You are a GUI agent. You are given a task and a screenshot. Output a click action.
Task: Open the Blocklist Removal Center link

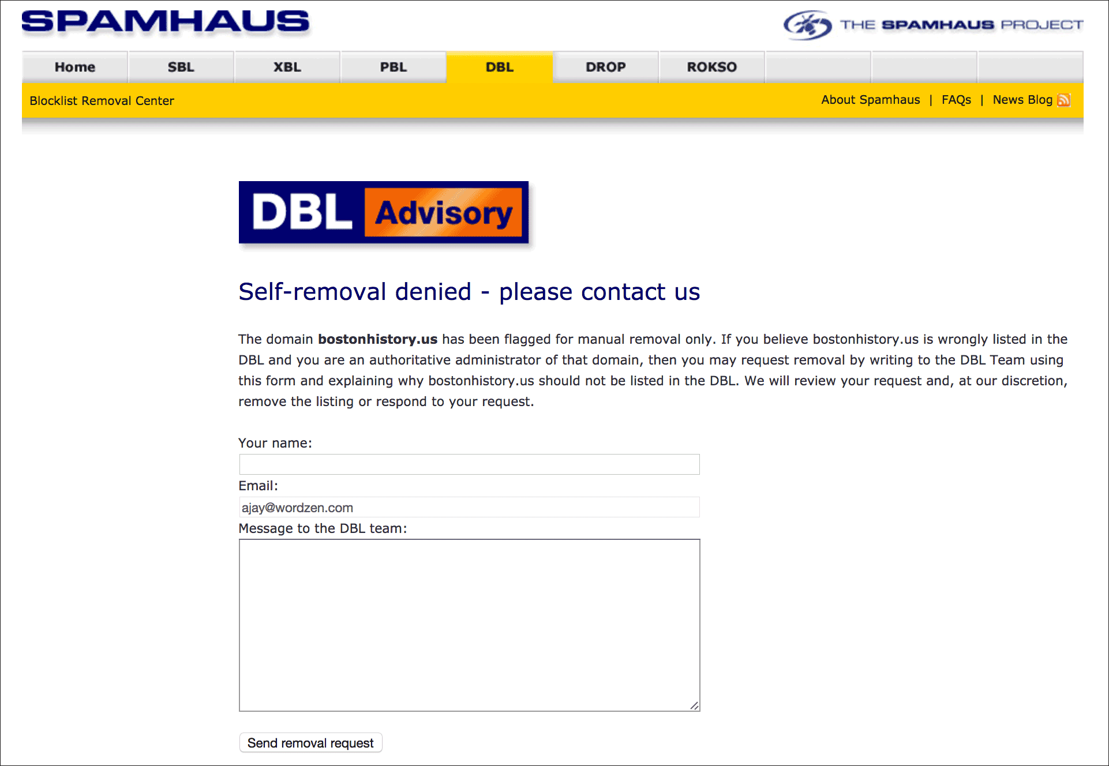point(102,100)
